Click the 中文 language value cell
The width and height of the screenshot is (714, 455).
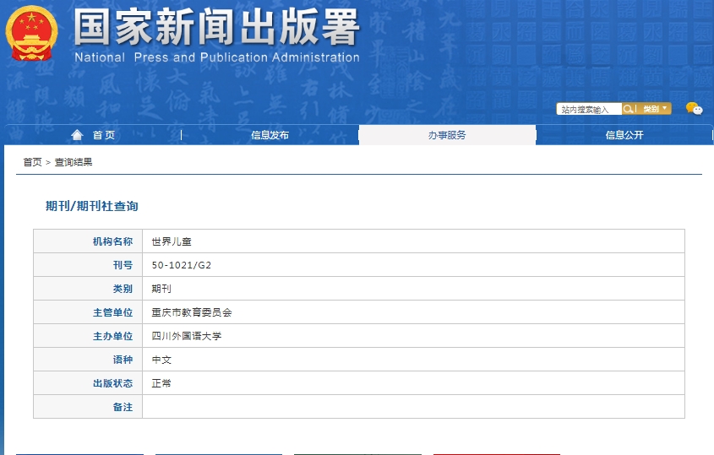point(161,360)
